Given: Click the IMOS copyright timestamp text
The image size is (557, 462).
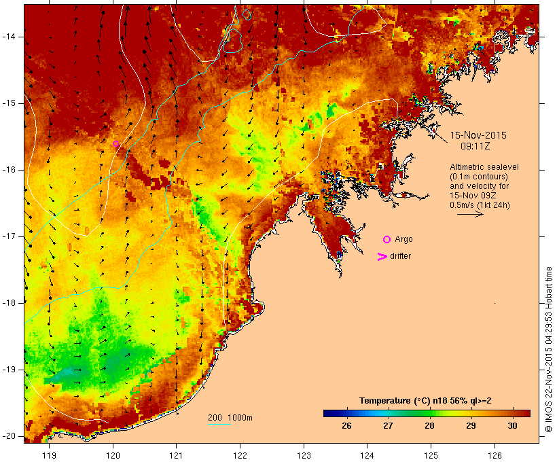Looking at the screenshot, I should tap(548, 350).
